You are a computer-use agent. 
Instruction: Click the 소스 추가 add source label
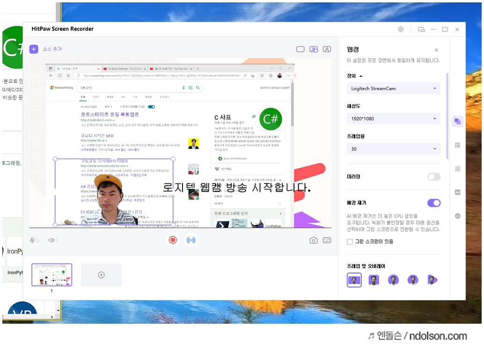coord(52,49)
